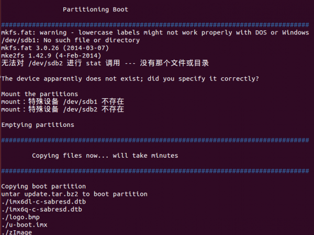The height and width of the screenshot is (235, 314).
Task: Click the './logo.bmp' file entry
Action: (20, 217)
